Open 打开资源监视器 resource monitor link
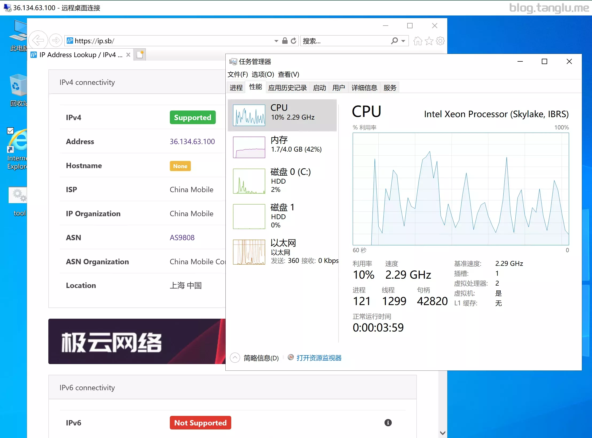The width and height of the screenshot is (592, 438). coord(319,357)
